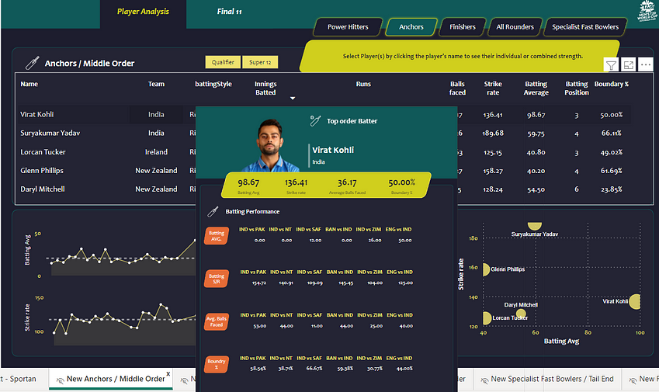
Task: Open more options ellipsis menu
Action: (x=646, y=65)
